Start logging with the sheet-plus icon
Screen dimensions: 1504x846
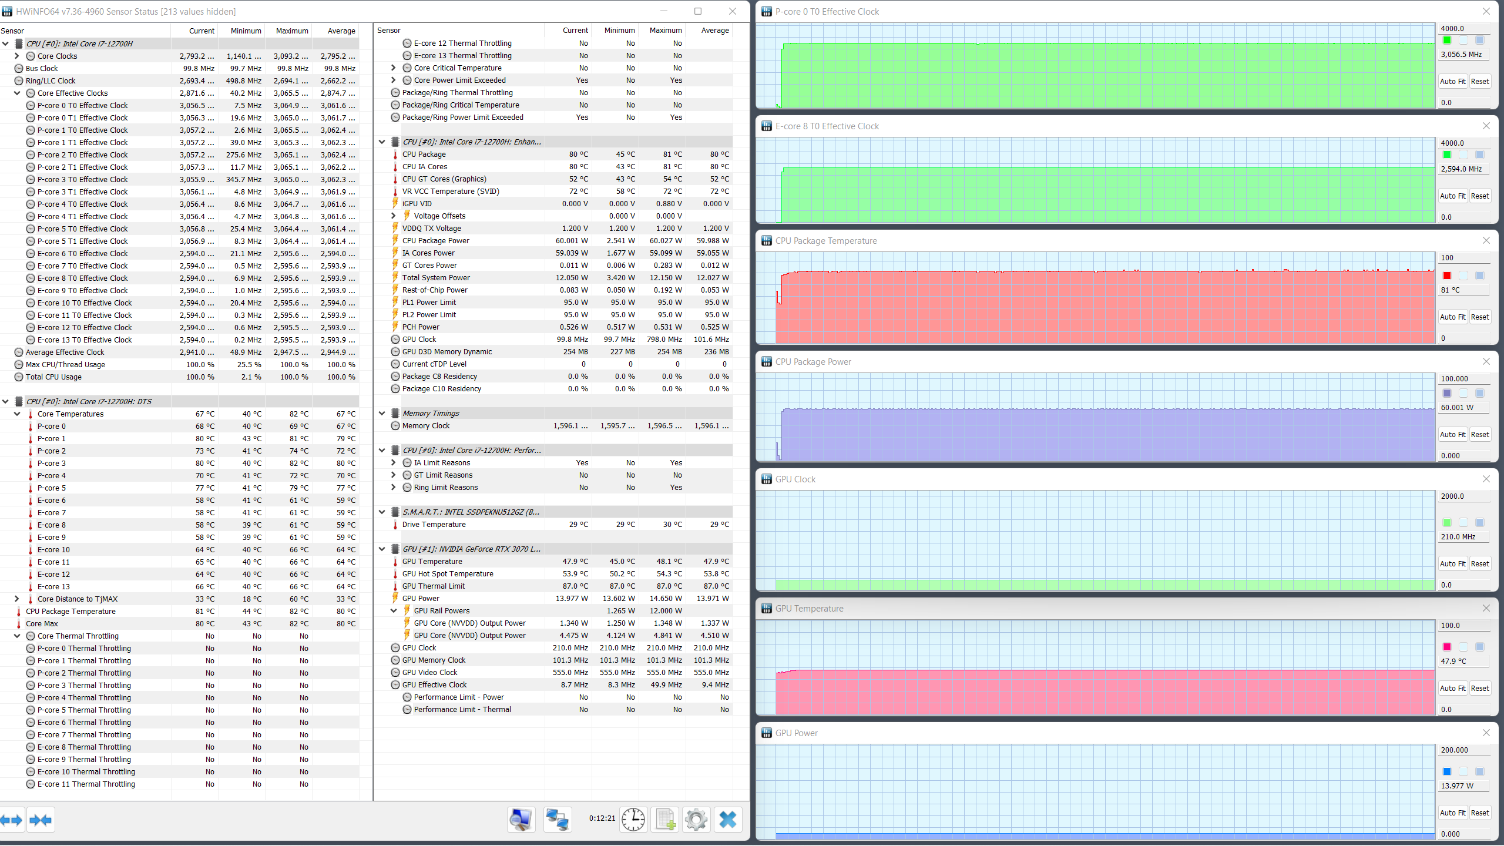click(x=665, y=820)
